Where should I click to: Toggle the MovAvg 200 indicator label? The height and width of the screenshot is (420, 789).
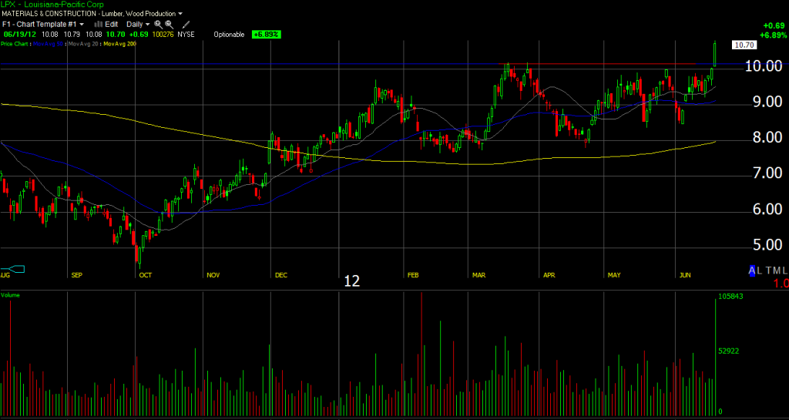coord(122,44)
